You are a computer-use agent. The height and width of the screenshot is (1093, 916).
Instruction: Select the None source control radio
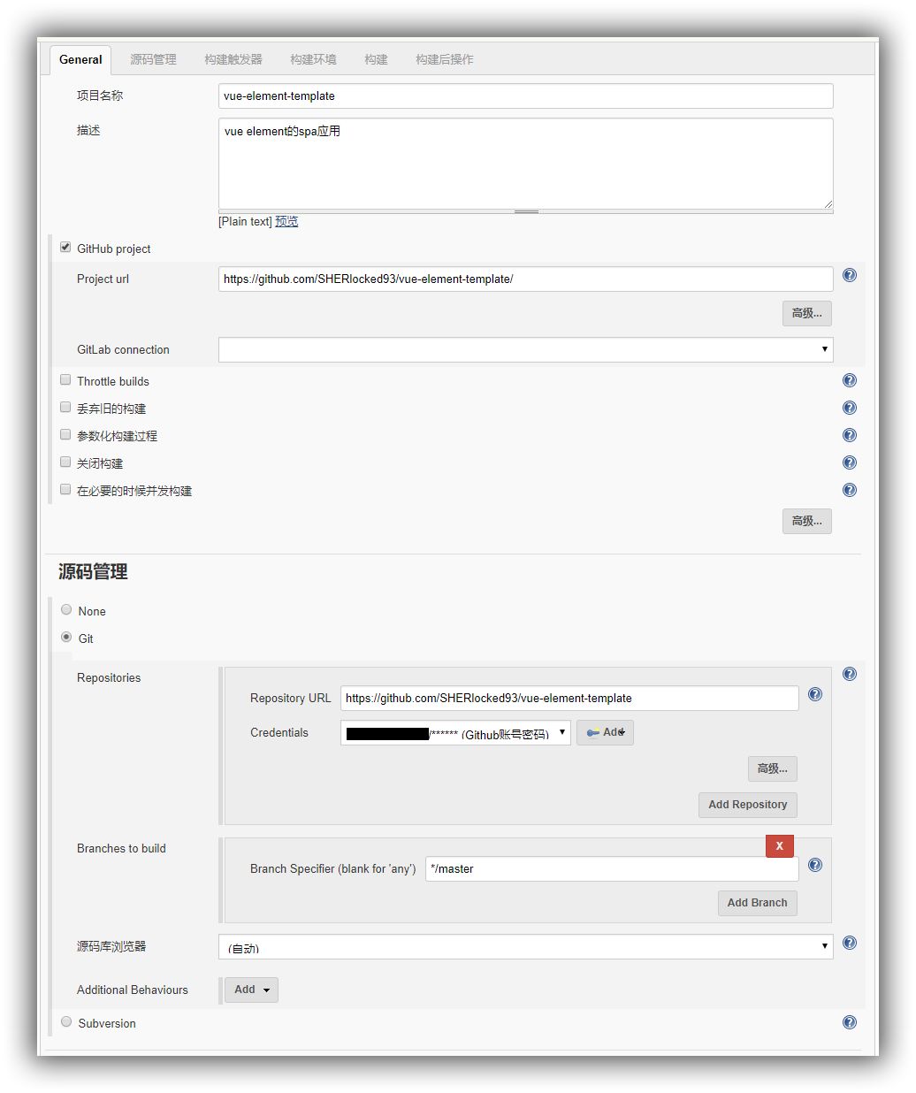66,609
